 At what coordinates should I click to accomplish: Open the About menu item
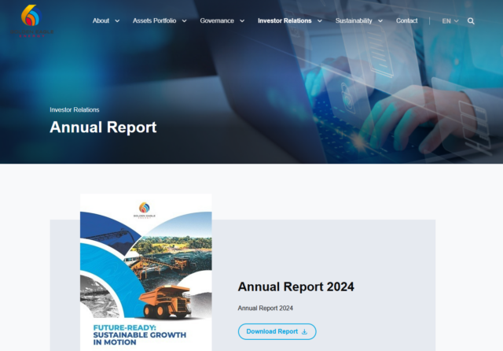[x=101, y=21]
